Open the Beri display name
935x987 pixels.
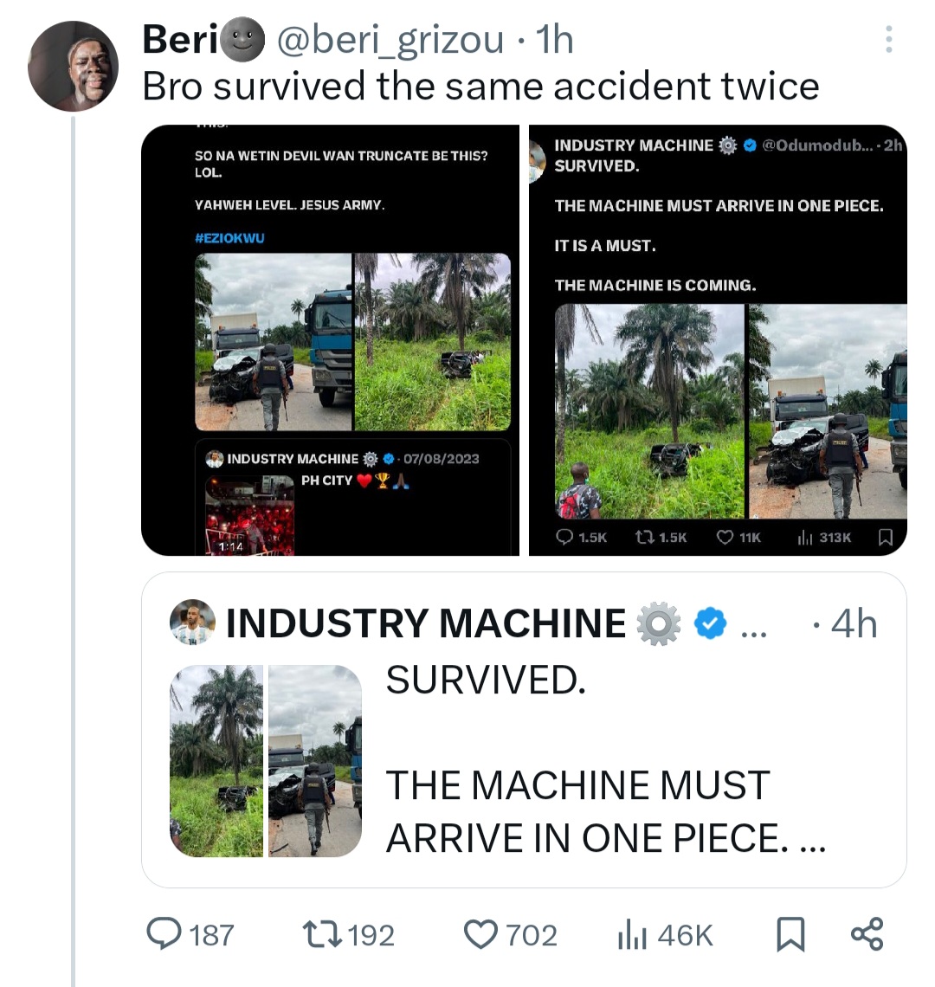pos(179,40)
